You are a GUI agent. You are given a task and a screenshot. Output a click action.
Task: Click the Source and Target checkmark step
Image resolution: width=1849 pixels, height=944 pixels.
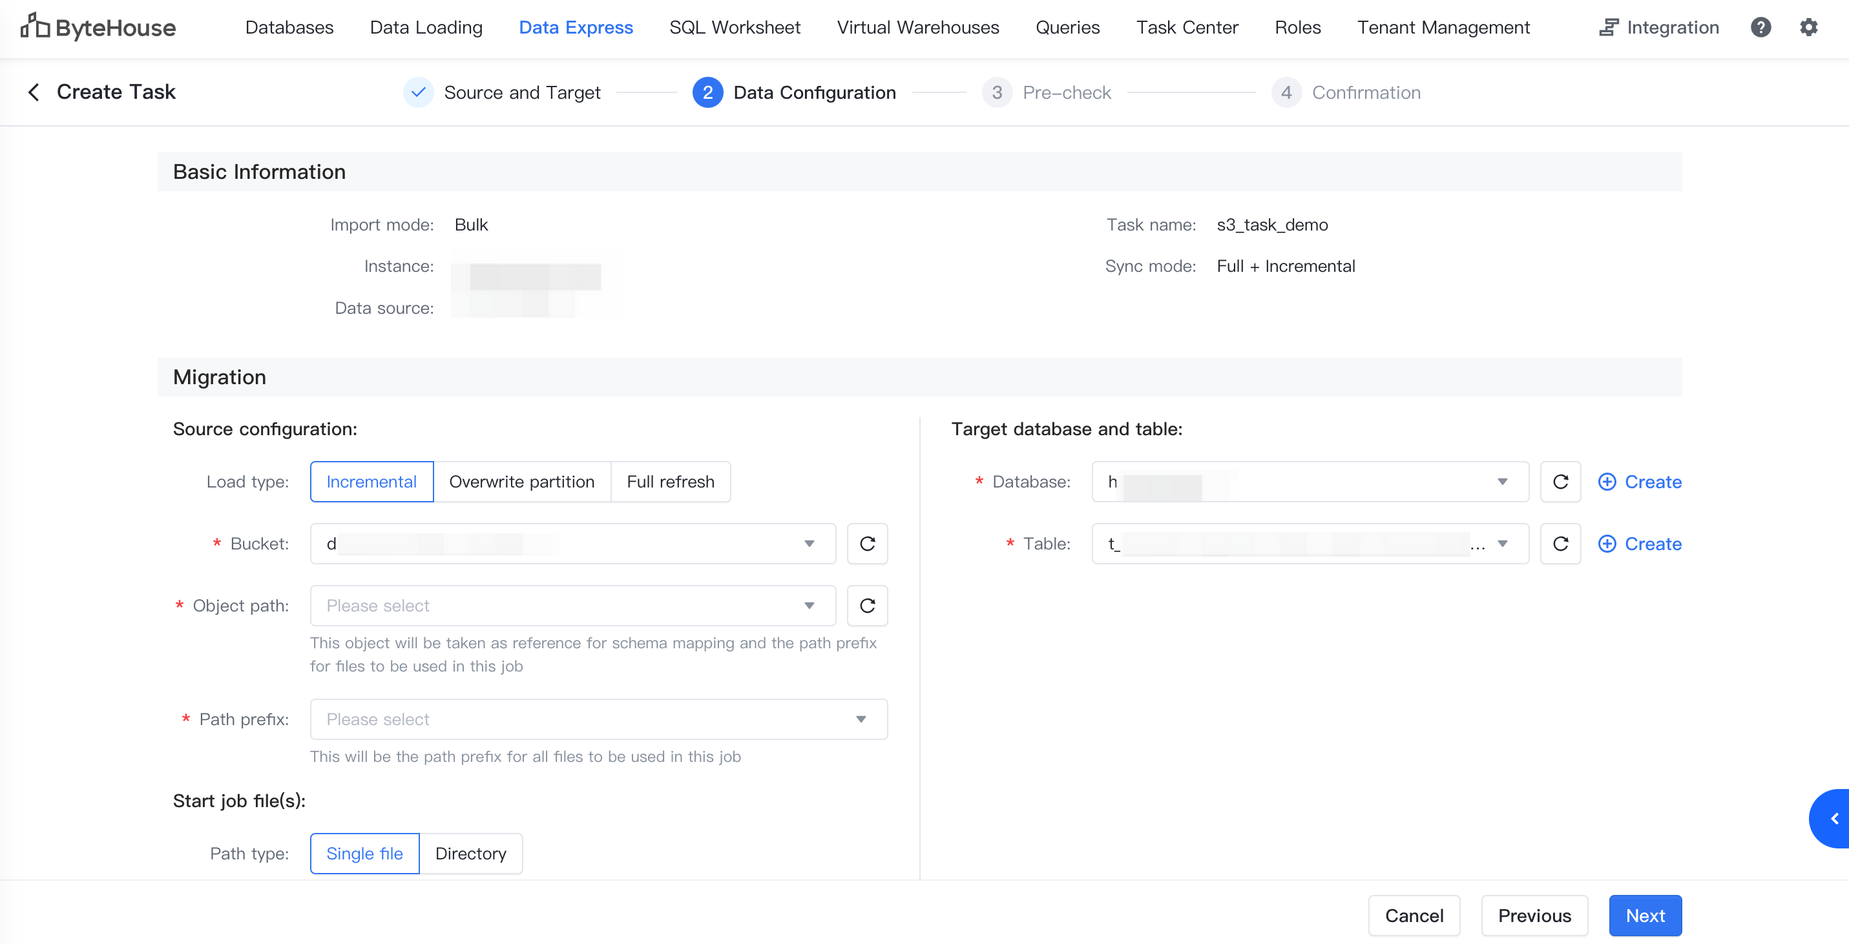tap(419, 92)
